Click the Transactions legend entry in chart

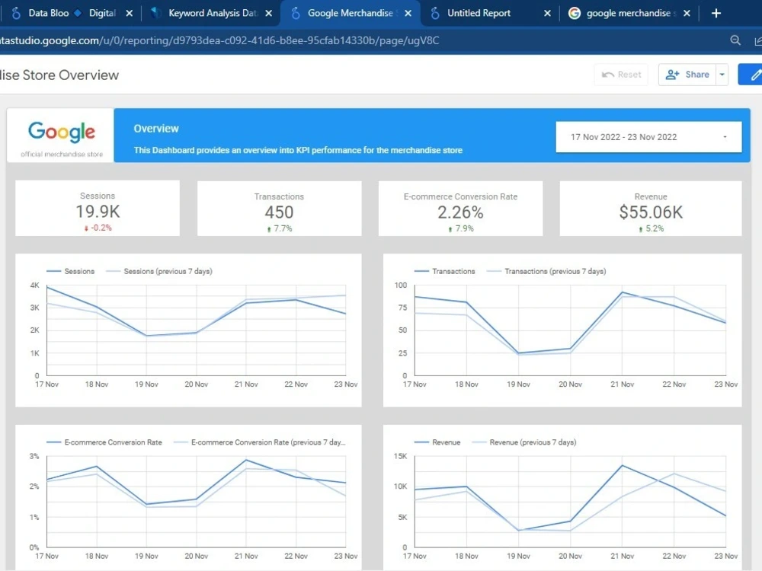pyautogui.click(x=445, y=271)
